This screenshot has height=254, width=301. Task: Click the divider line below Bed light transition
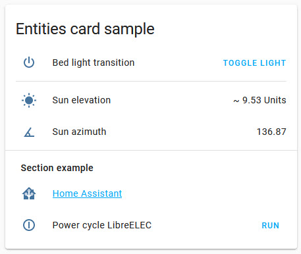point(151,81)
